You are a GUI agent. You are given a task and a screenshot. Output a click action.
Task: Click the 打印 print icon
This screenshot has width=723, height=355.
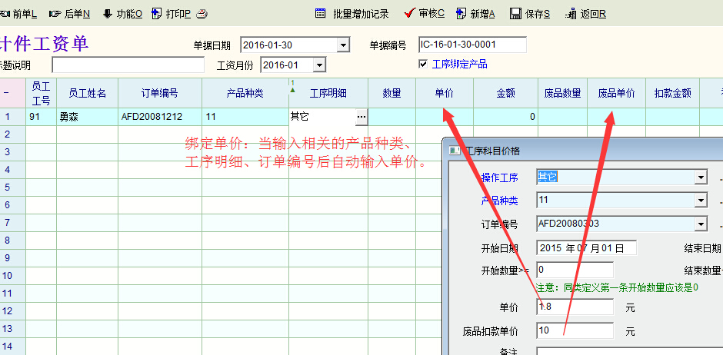pos(158,14)
